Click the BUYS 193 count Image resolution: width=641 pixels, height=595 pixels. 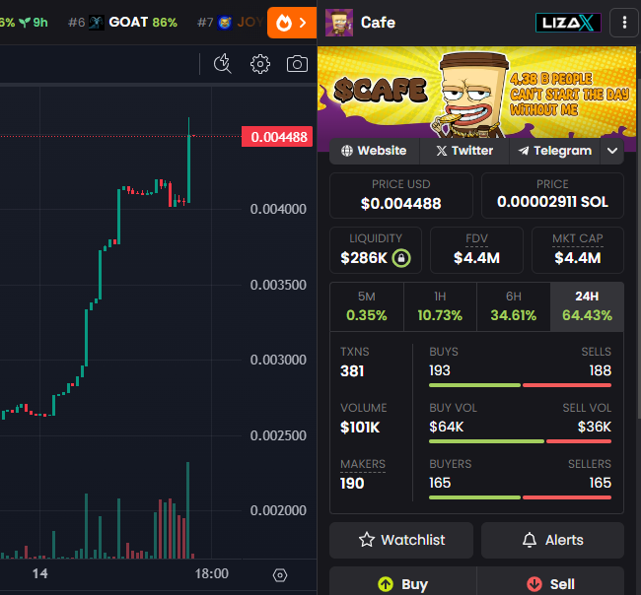440,370
